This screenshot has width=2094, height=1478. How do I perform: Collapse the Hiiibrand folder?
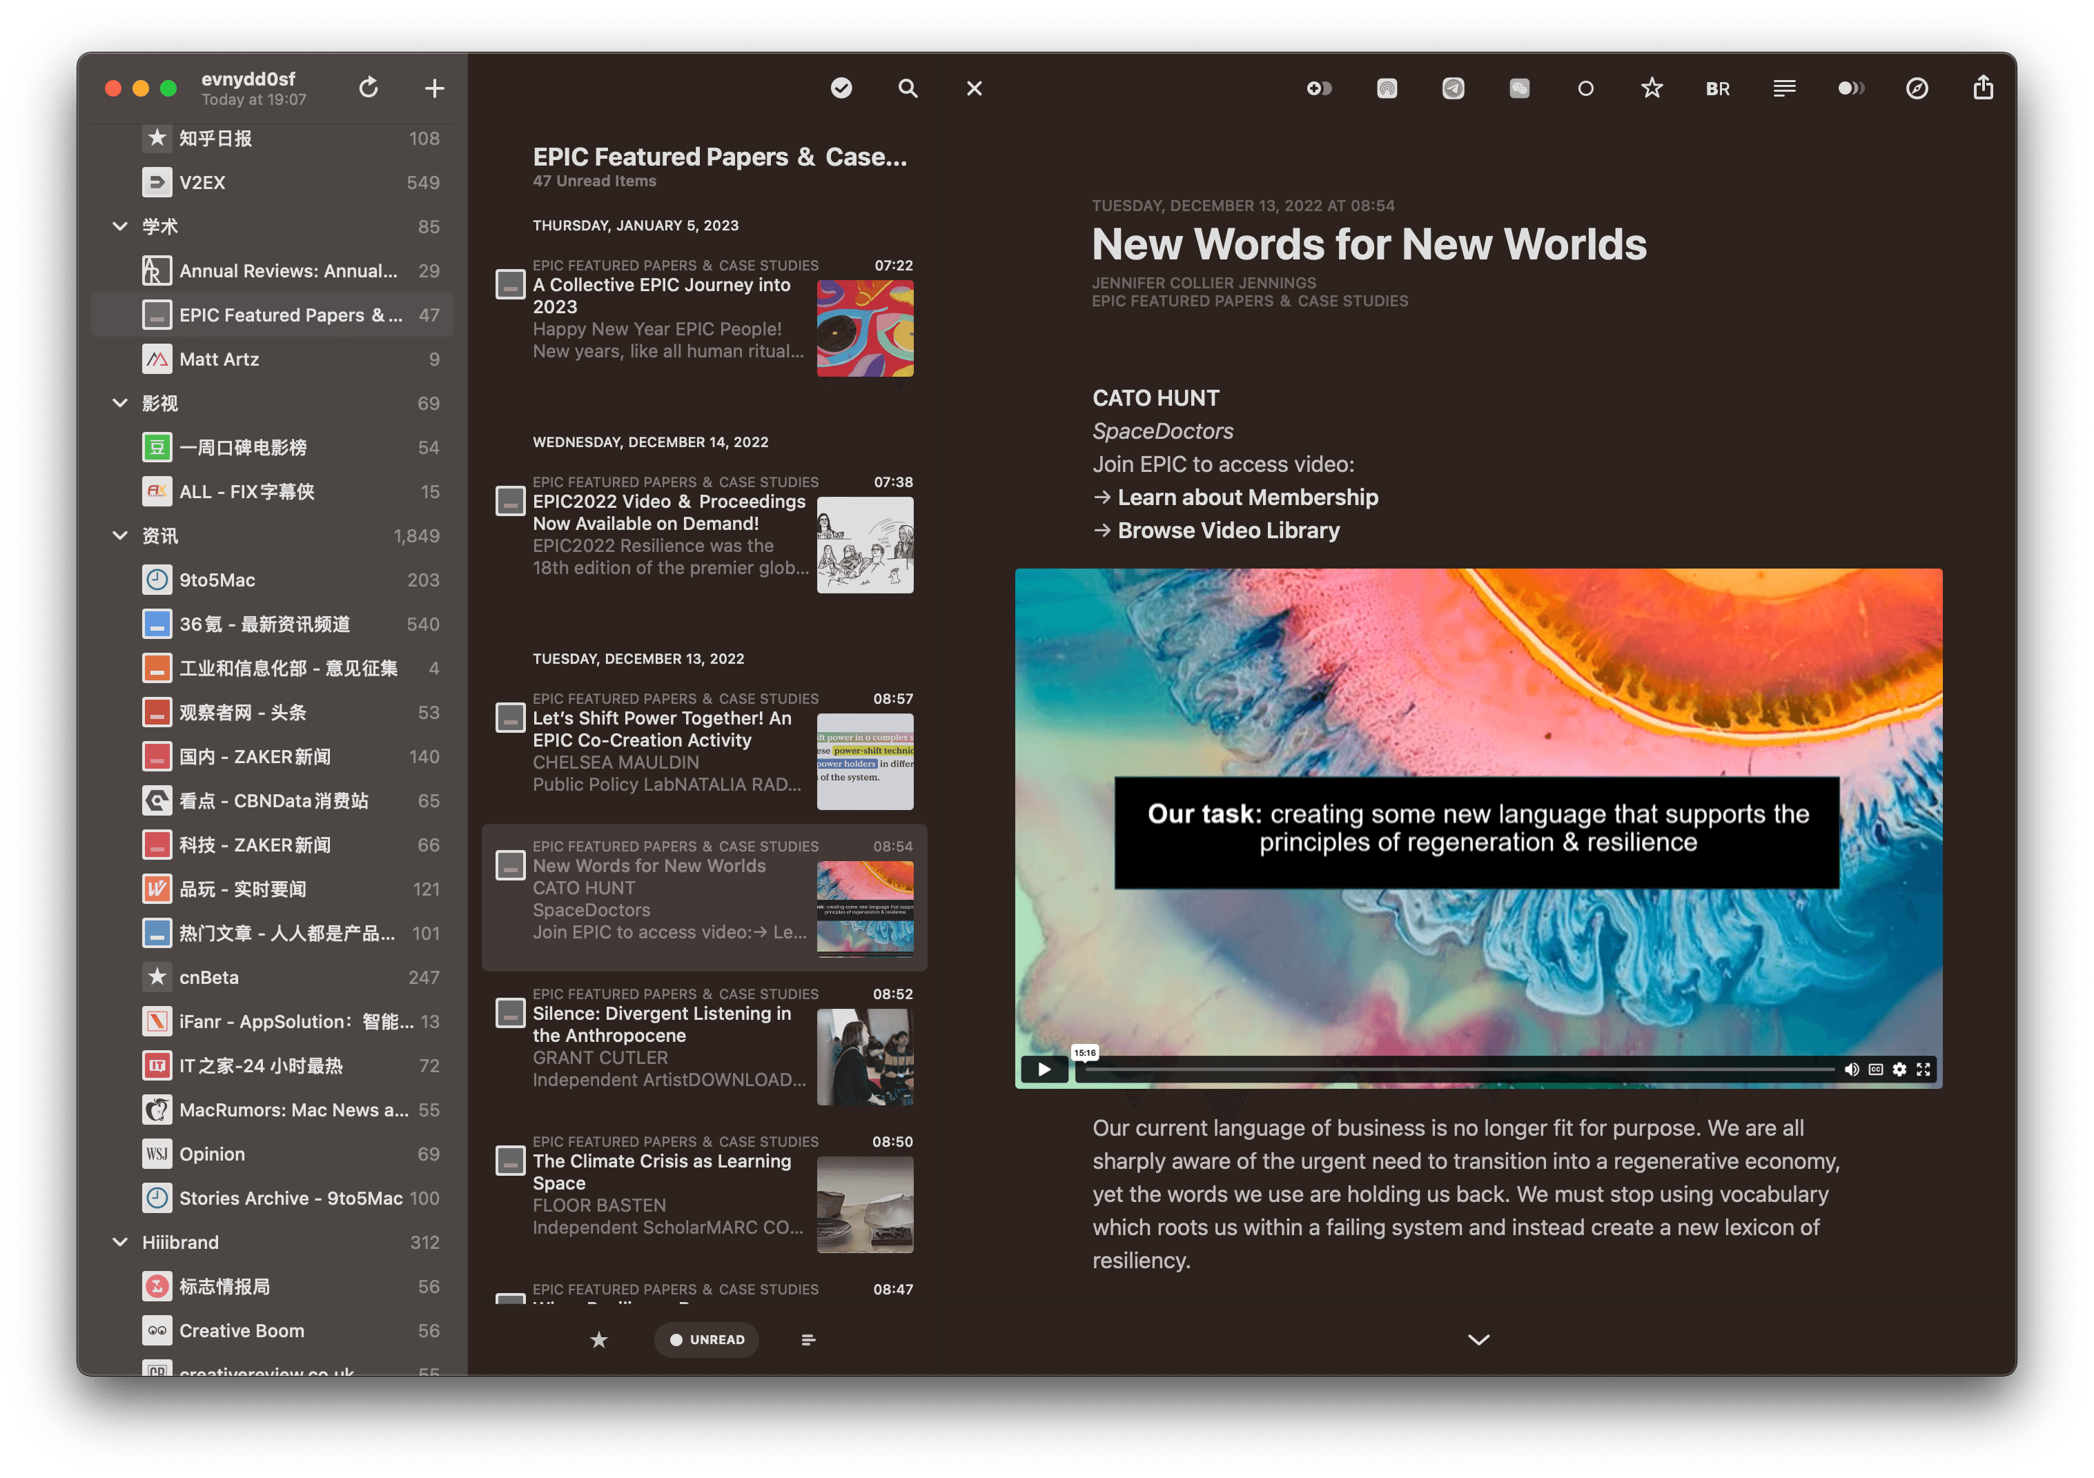pos(119,1242)
